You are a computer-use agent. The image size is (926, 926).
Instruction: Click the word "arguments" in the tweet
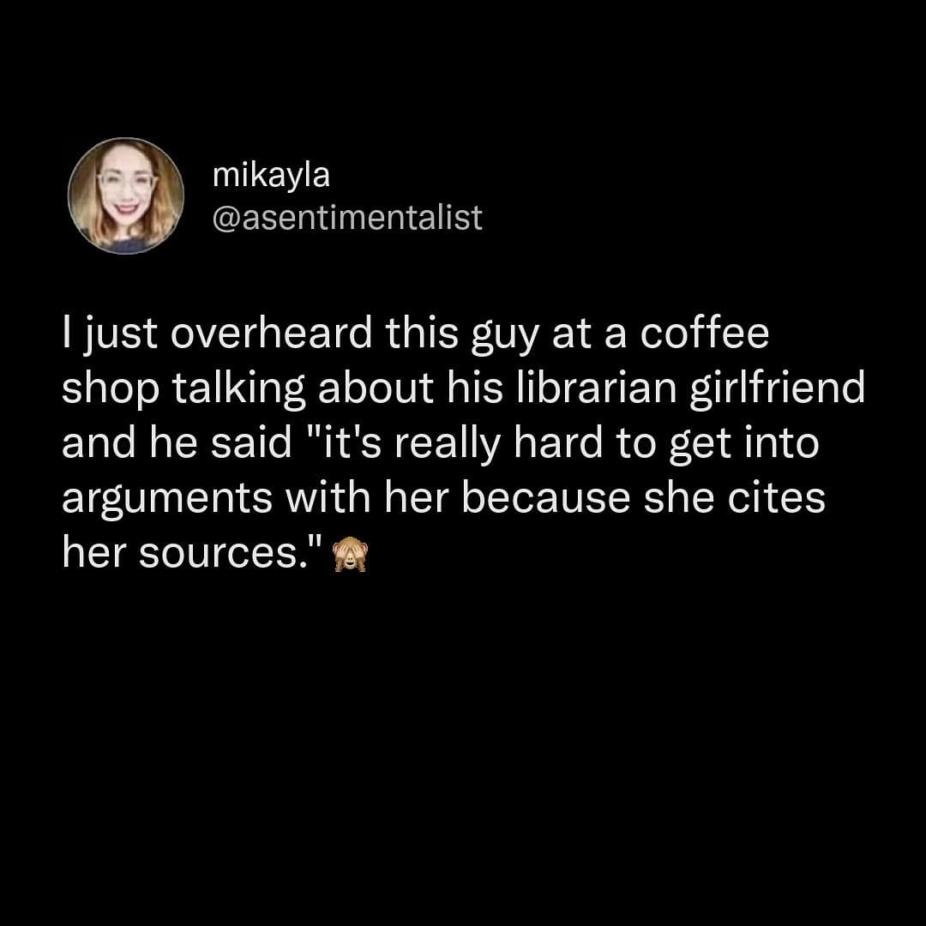167,500
